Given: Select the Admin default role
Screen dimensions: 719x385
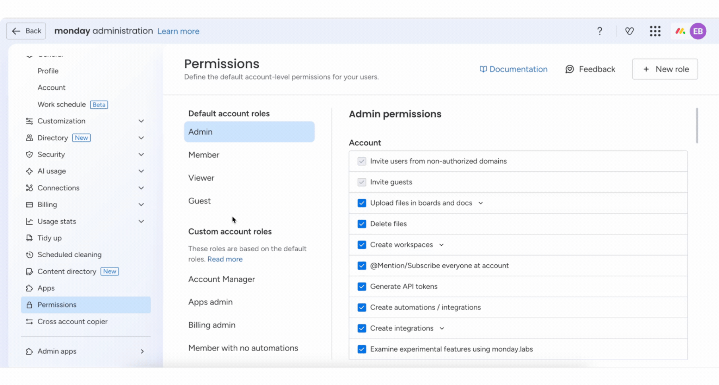Looking at the screenshot, I should (249, 132).
